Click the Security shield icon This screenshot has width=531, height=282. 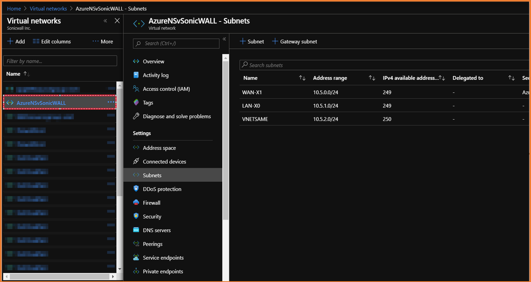tap(136, 216)
